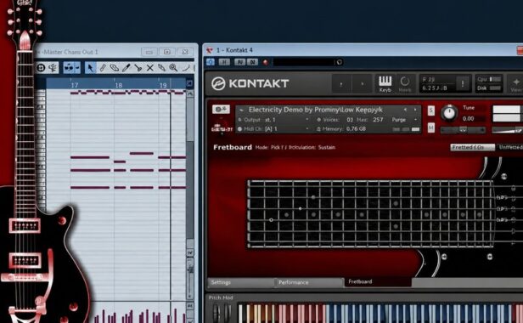The width and height of the screenshot is (523, 323).
Task: Click the Master spinner icon next to Keyb
Action: (x=405, y=83)
